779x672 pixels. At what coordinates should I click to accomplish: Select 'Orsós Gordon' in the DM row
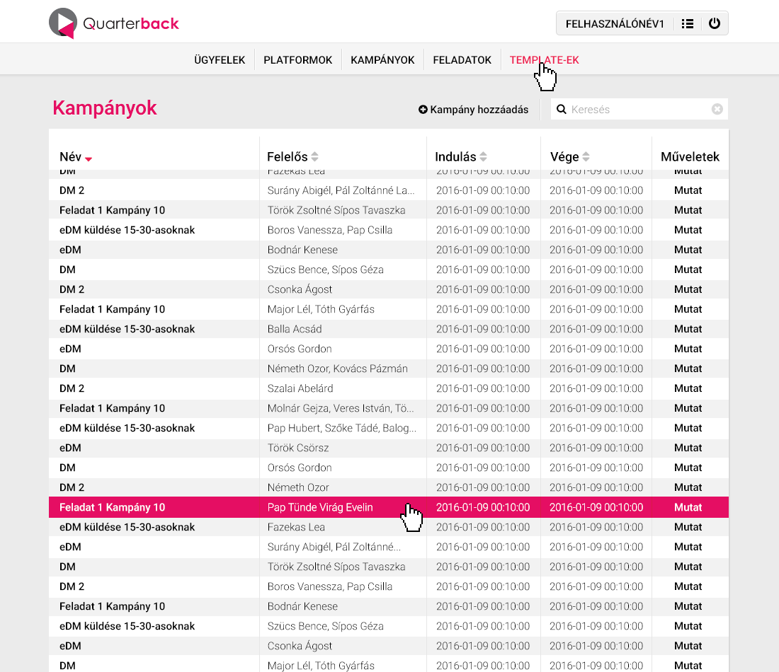tap(300, 468)
